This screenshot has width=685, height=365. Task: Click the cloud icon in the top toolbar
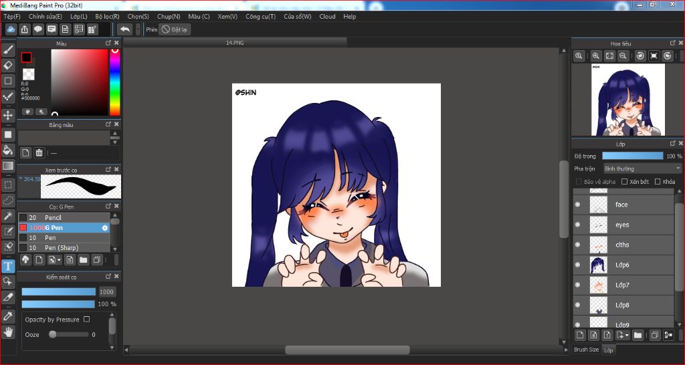click(x=11, y=29)
